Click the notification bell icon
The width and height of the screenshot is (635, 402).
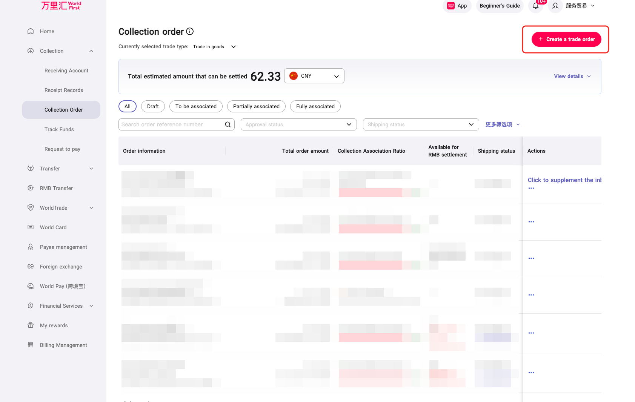coord(535,6)
